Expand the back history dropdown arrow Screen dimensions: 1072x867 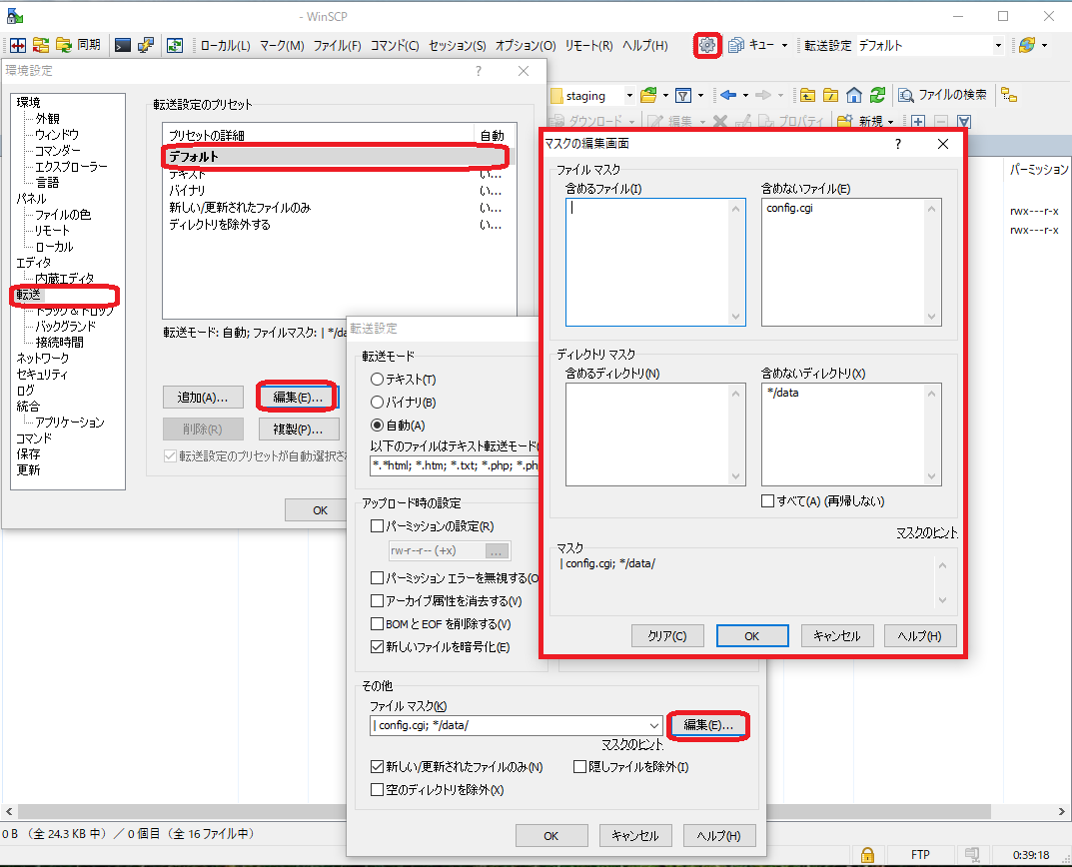pos(745,95)
